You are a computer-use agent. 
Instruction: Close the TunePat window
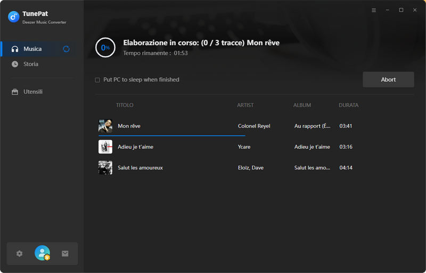click(415, 10)
